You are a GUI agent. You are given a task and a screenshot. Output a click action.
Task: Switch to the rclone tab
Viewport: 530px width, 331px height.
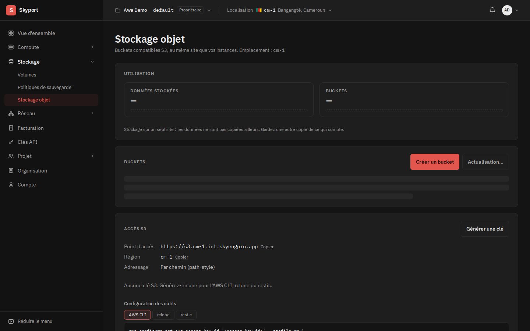(x=163, y=315)
